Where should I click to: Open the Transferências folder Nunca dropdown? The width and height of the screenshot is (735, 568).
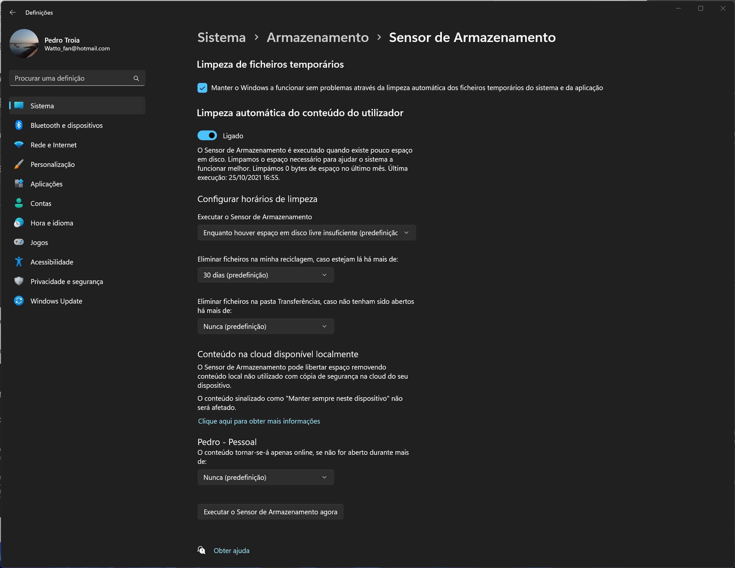click(x=265, y=326)
